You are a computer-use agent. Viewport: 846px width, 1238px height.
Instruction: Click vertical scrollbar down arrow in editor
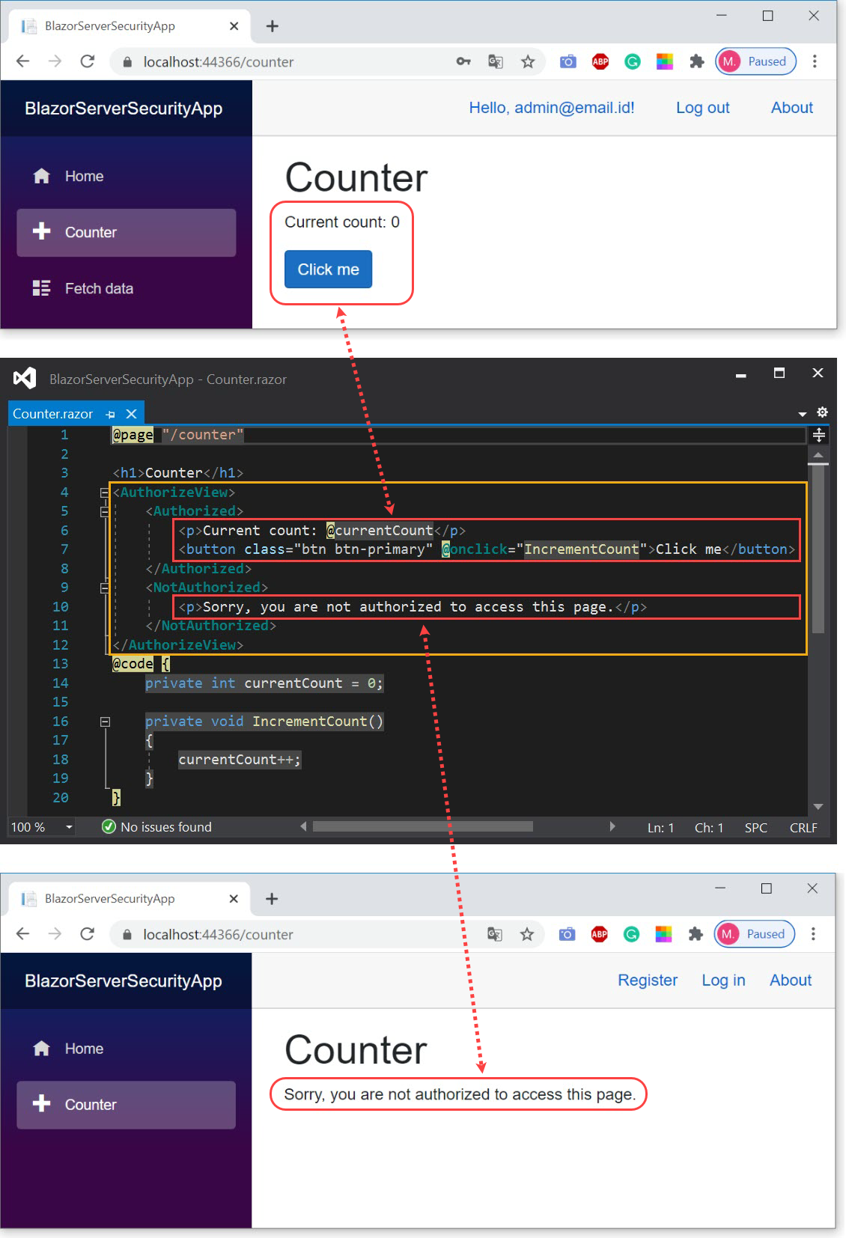[818, 806]
